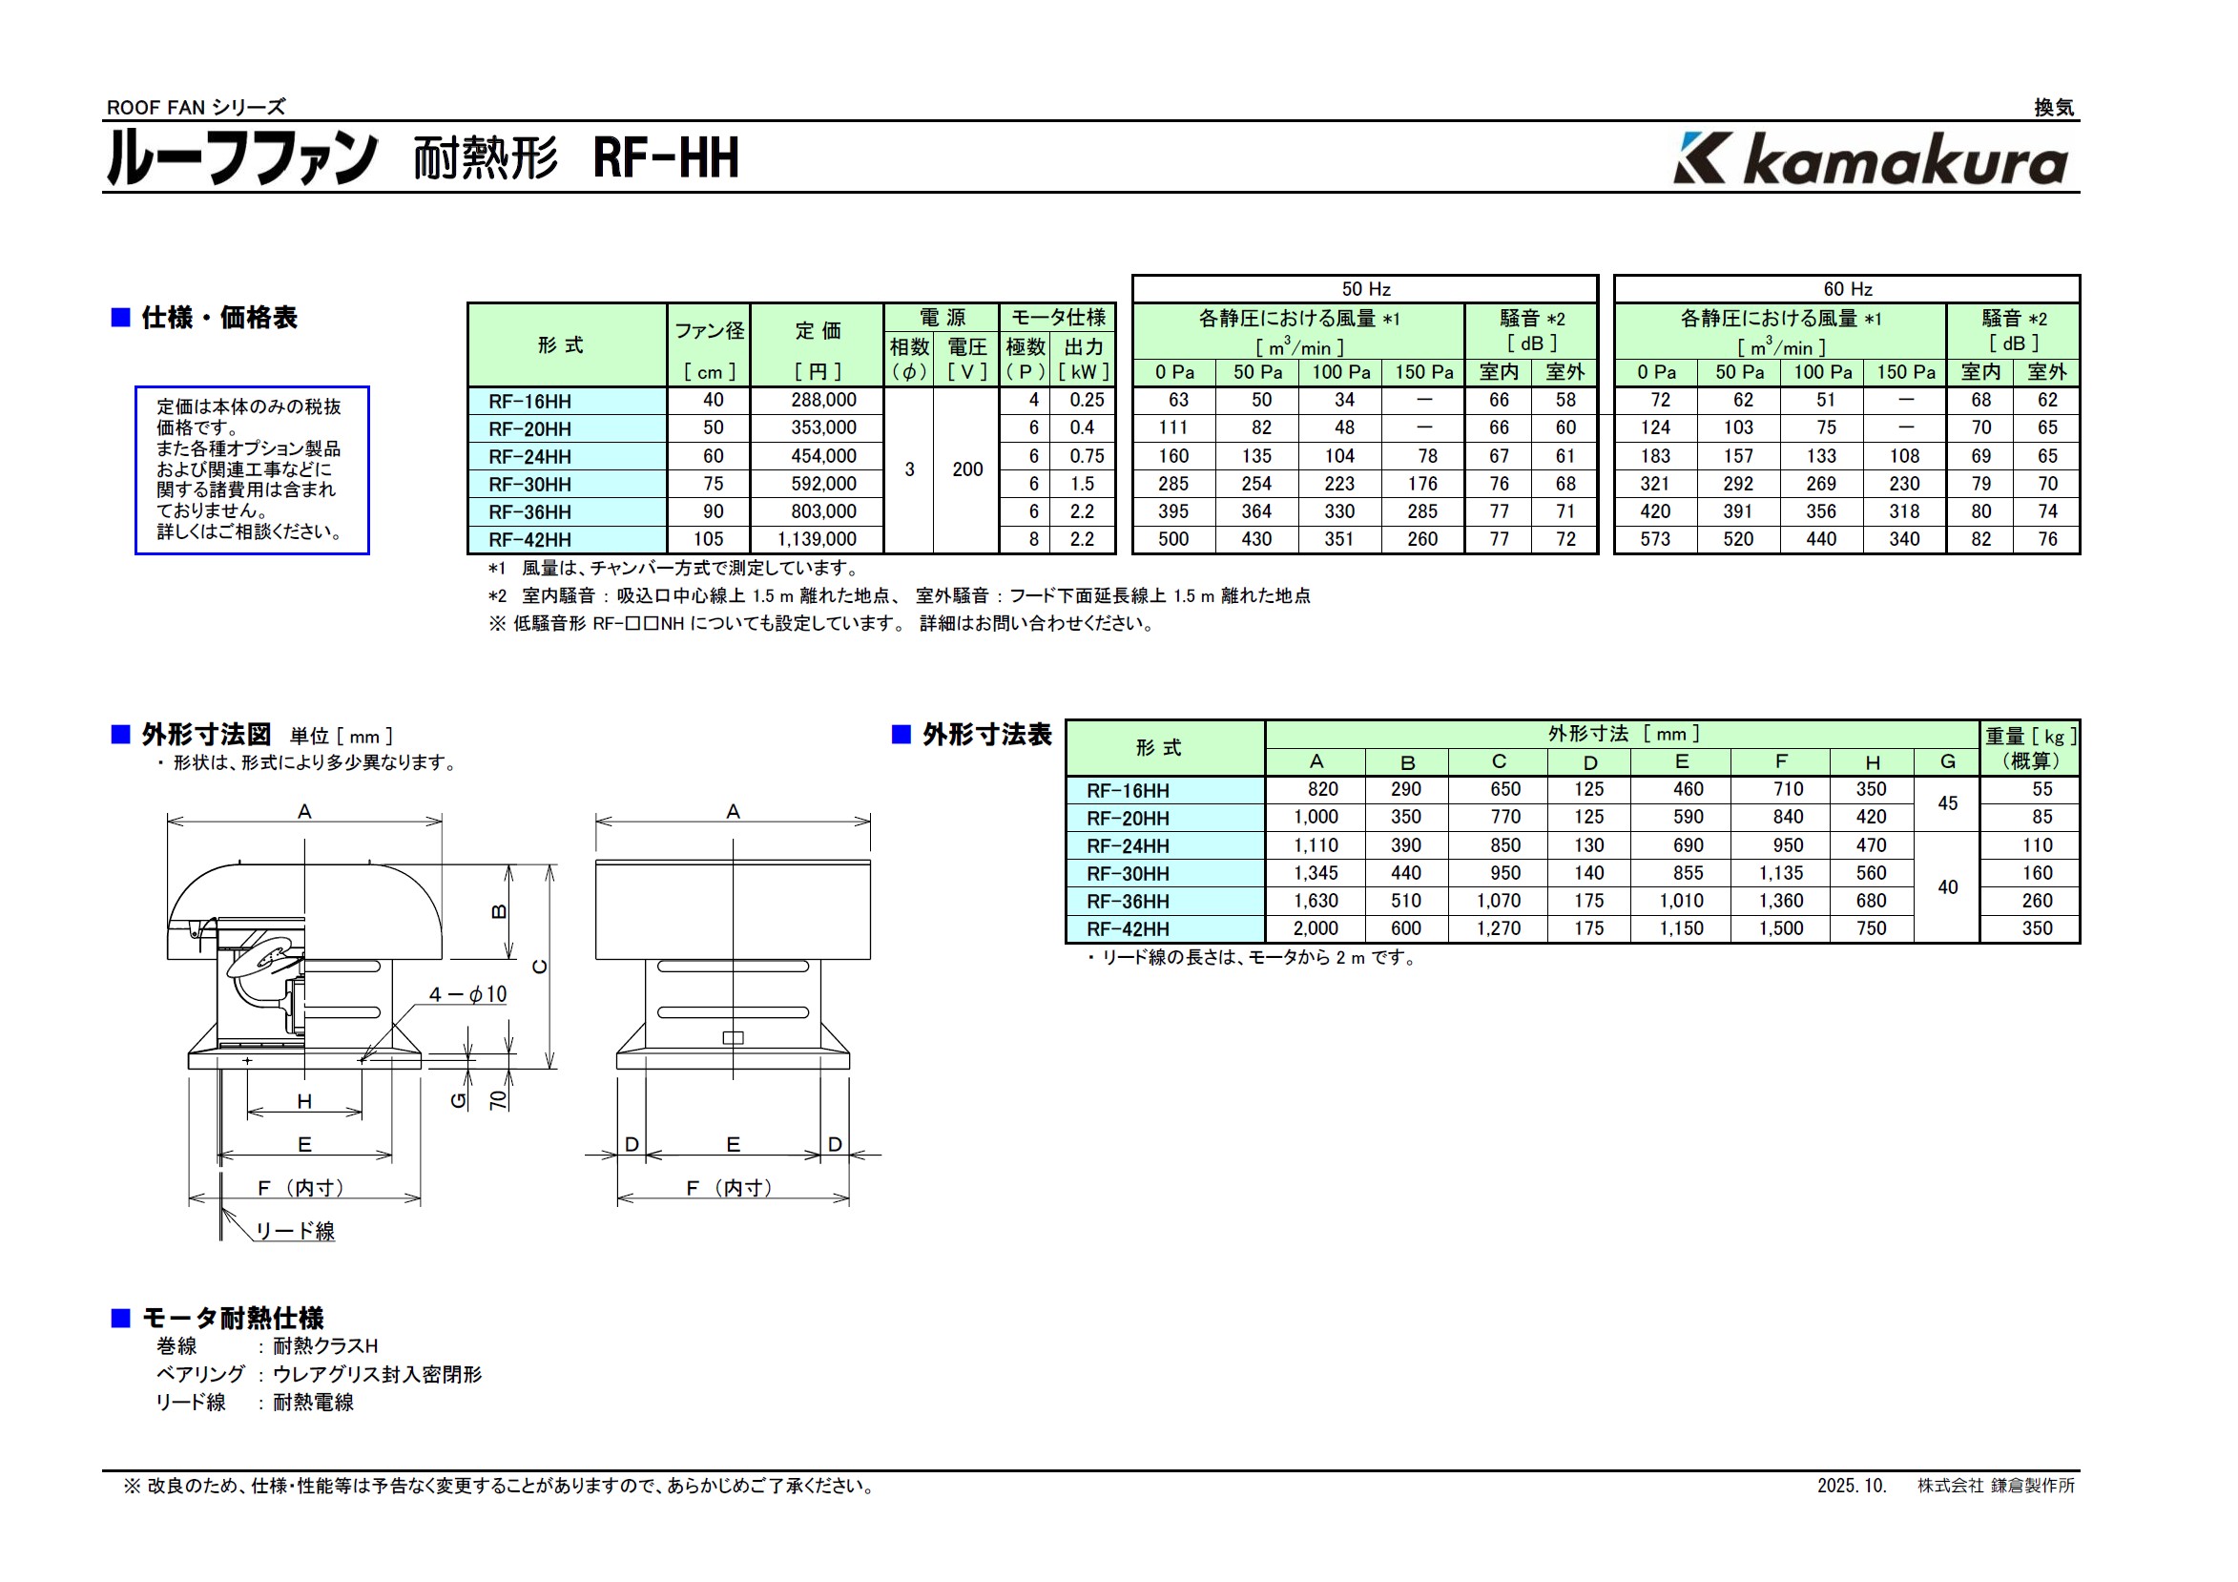The image size is (2238, 1582).
Task: Click blue square beside 外形寸法図 heading
Action: click(x=121, y=734)
